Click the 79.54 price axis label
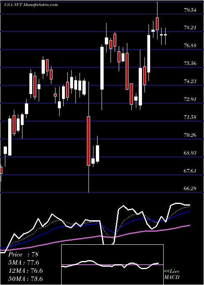Image resolution: width=204 pixels, height=285 pixels. [x=190, y=10]
